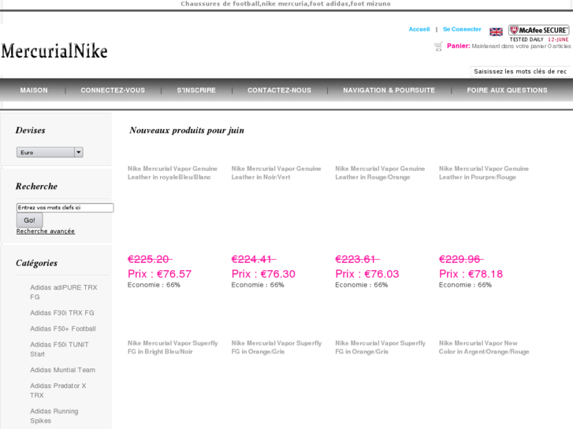The width and height of the screenshot is (573, 429).
Task: Select NAVIGATION & POURSUITE menu item
Action: click(x=389, y=91)
